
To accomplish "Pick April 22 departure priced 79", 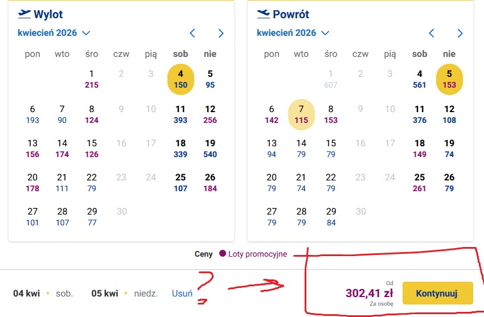I will tap(92, 183).
